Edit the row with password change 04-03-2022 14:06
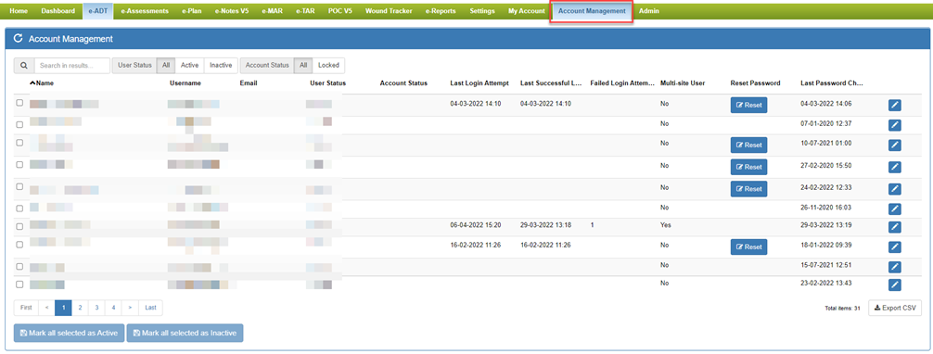The width and height of the screenshot is (933, 354). coord(895,106)
